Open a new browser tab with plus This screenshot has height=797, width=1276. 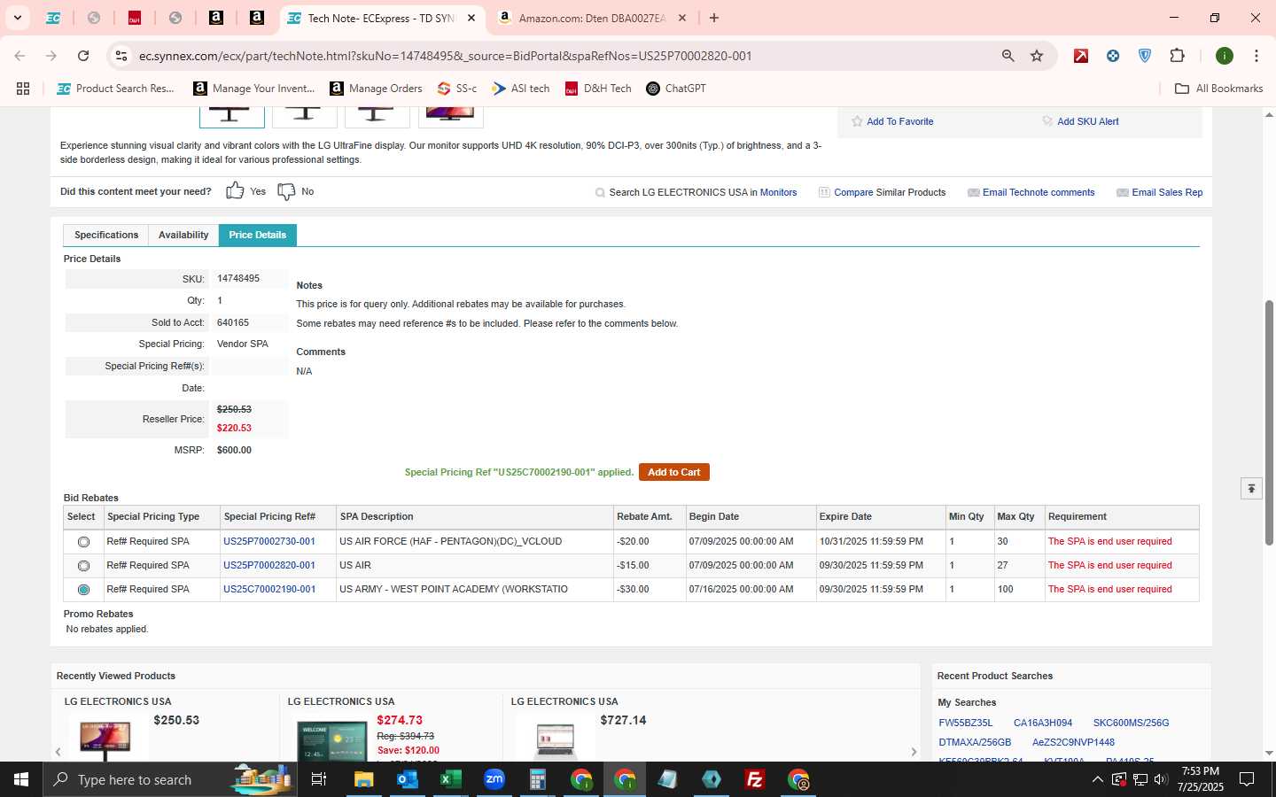point(714,18)
